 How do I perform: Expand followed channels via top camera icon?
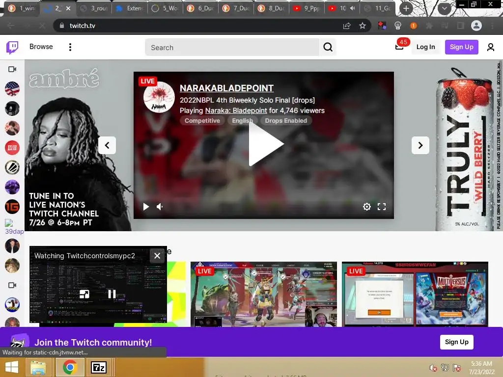pyautogui.click(x=12, y=69)
